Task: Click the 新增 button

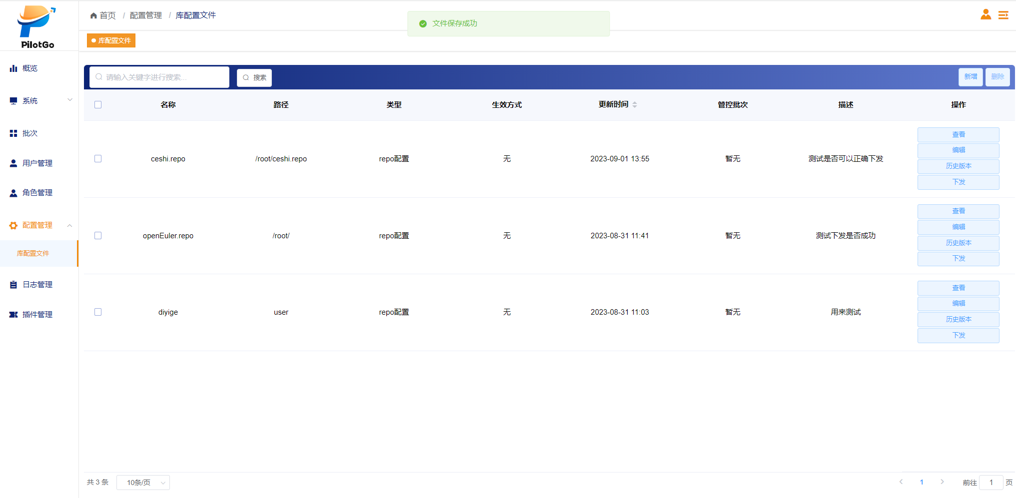Action: coord(970,77)
